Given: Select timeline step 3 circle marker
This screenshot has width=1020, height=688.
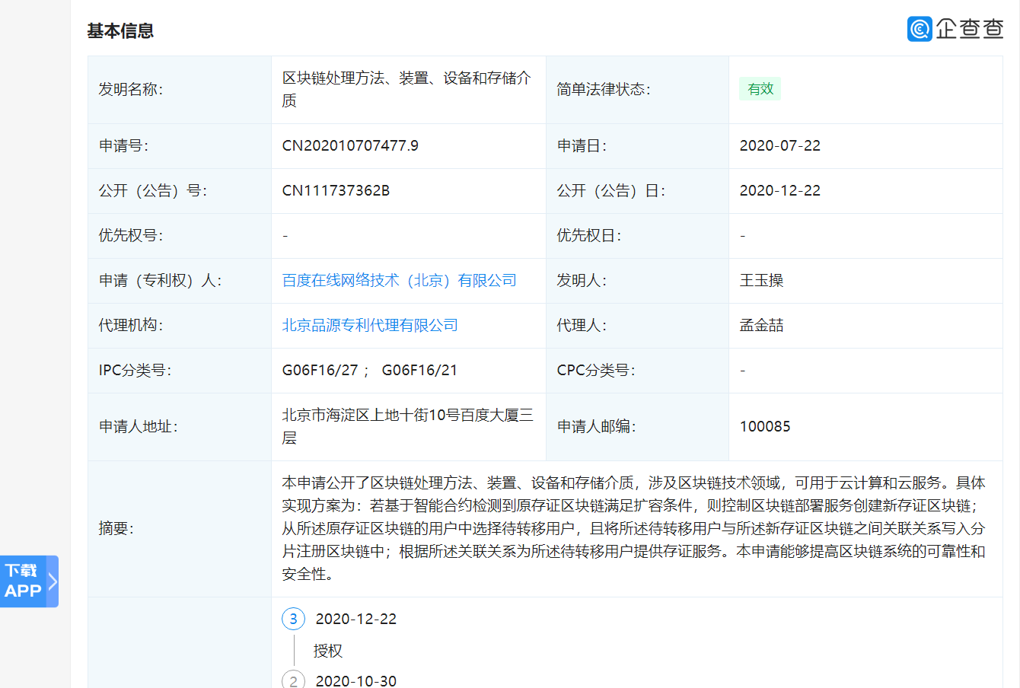Looking at the screenshot, I should click(293, 619).
